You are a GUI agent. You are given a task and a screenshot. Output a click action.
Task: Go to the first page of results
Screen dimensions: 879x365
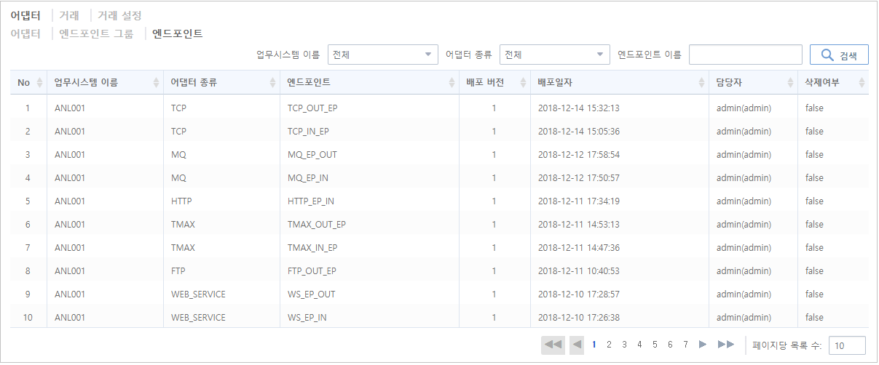(553, 345)
